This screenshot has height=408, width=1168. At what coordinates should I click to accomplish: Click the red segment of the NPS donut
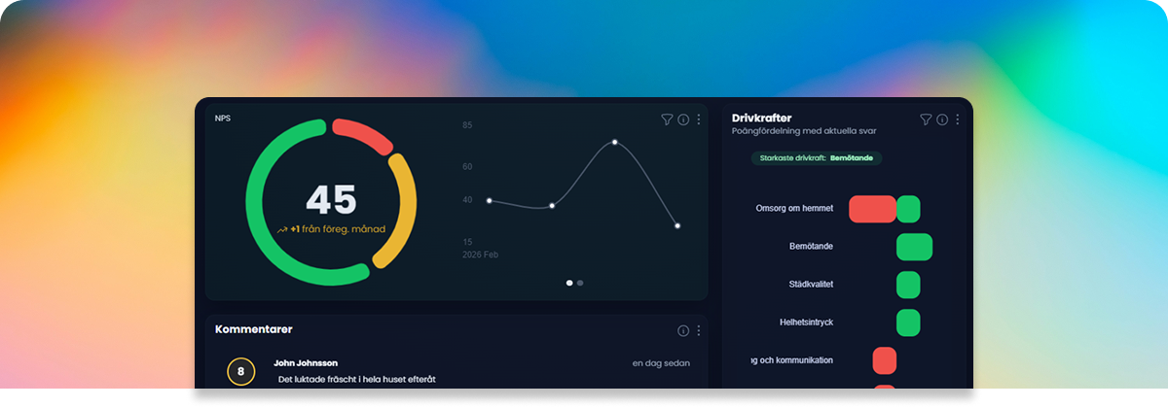click(x=361, y=134)
